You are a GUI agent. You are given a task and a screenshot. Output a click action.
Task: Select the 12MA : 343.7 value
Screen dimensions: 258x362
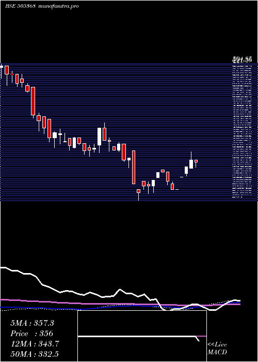pyautogui.click(x=35, y=344)
